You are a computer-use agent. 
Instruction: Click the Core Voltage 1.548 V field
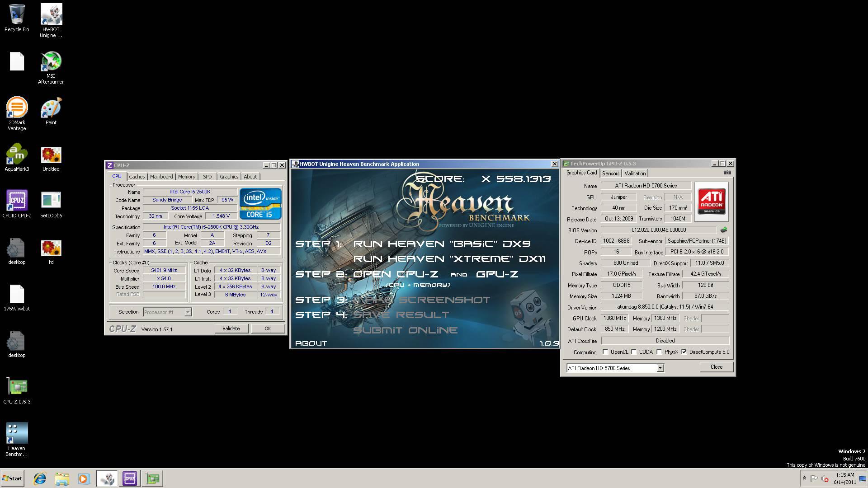[x=221, y=216]
